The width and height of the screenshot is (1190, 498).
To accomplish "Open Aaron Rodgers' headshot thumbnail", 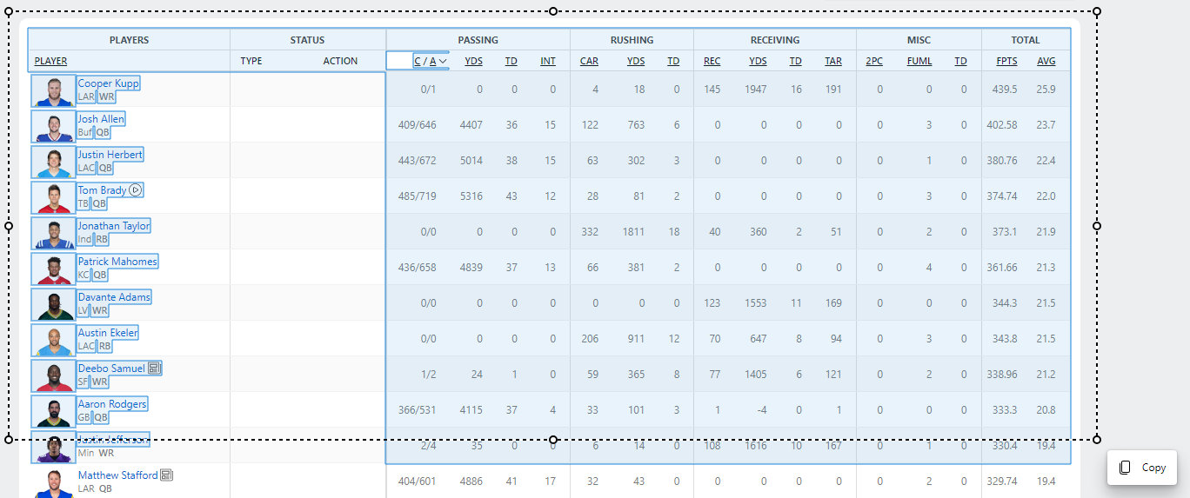I will [x=54, y=411].
